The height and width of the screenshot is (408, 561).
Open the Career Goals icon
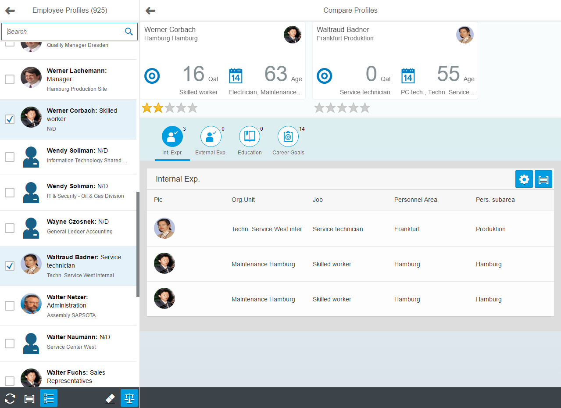(x=288, y=136)
